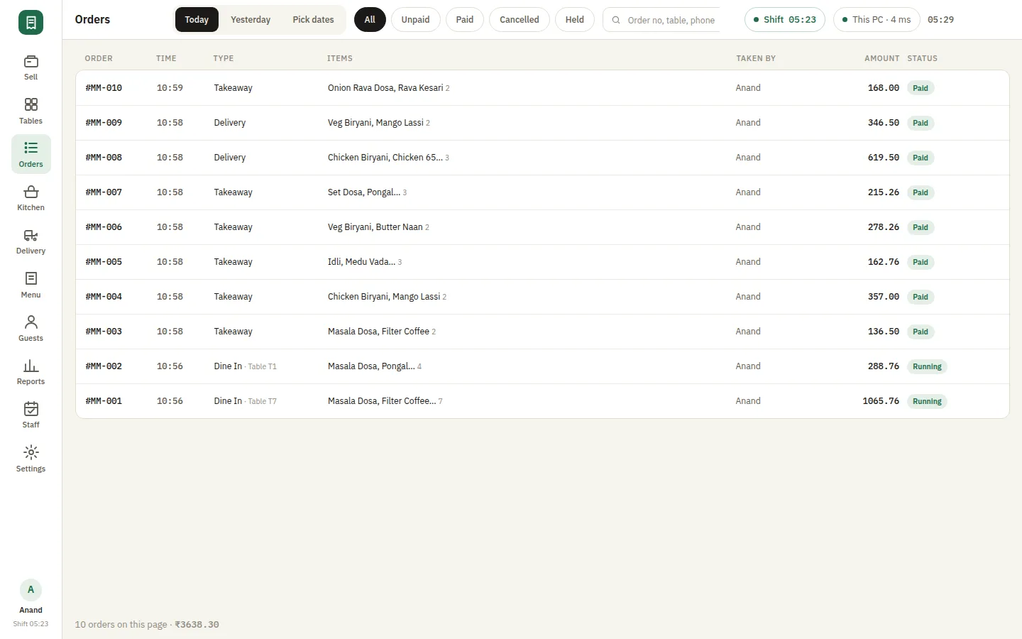Click the search magnifier icon
Image resolution: width=1022 pixels, height=639 pixels.
click(616, 20)
